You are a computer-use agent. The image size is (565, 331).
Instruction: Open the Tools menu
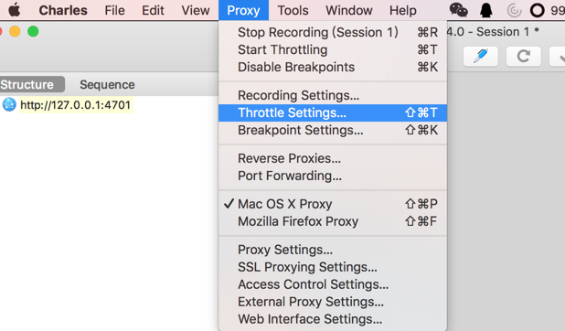coord(293,10)
